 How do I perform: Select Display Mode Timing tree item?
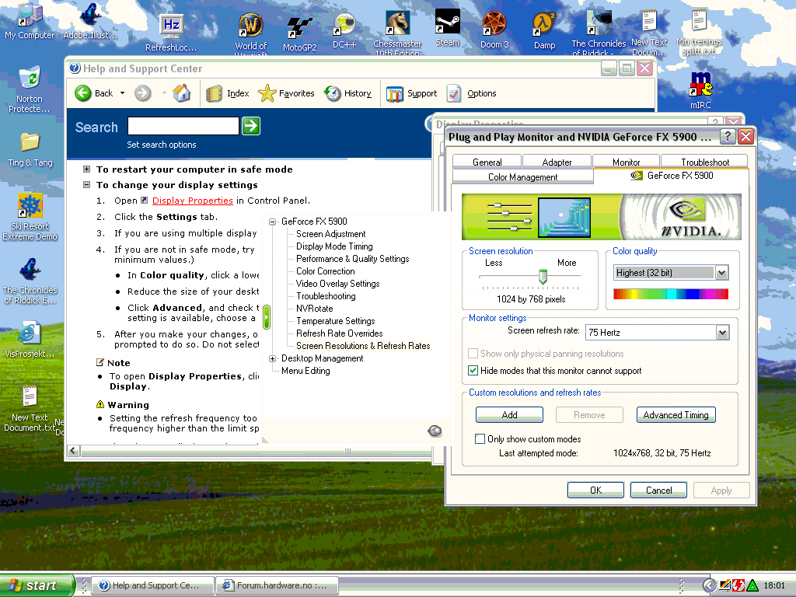(x=334, y=246)
